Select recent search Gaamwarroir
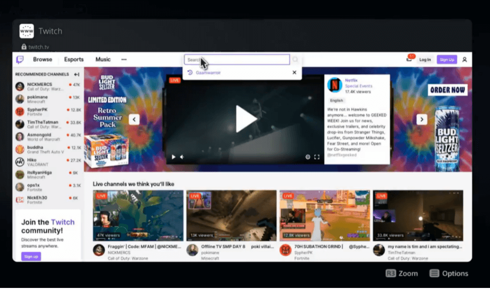 [x=208, y=72]
